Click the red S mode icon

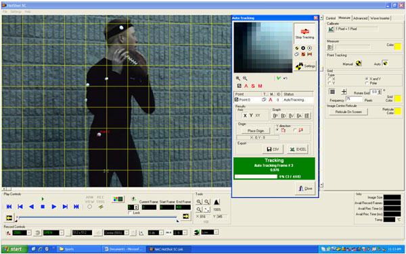tap(253, 86)
